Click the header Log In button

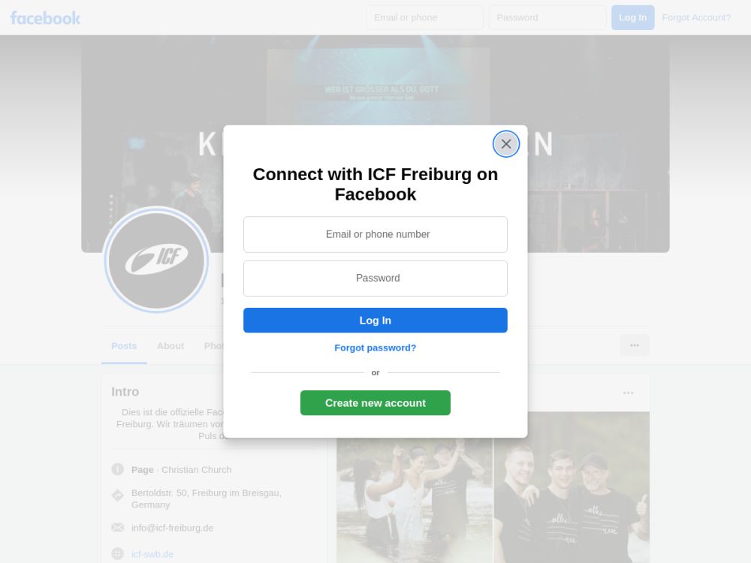632,18
